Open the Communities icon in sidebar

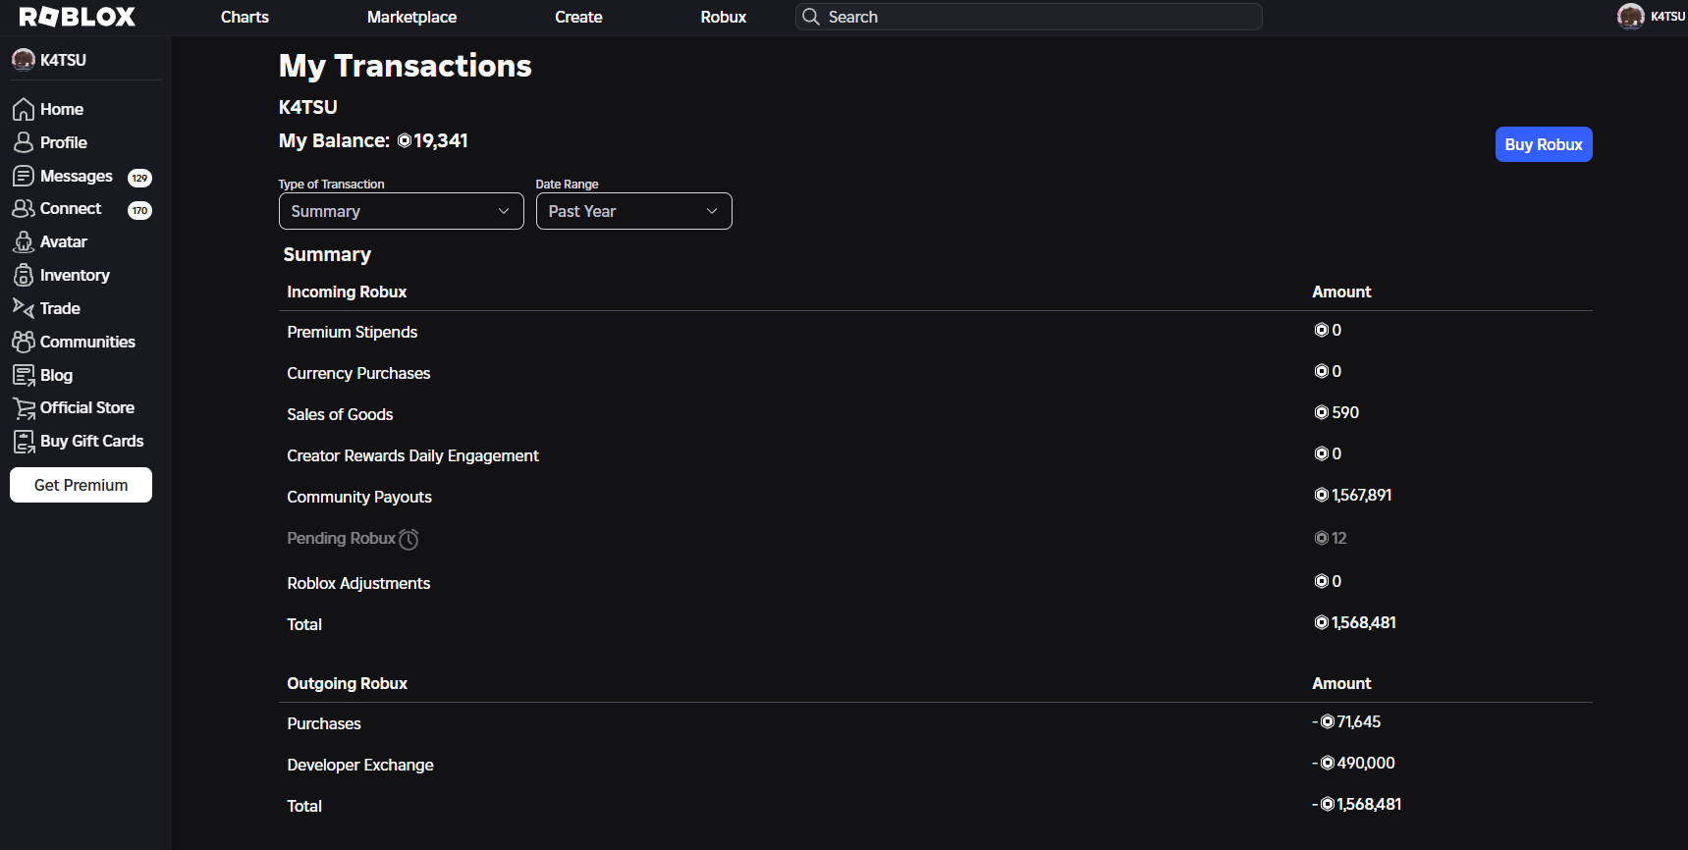click(24, 342)
